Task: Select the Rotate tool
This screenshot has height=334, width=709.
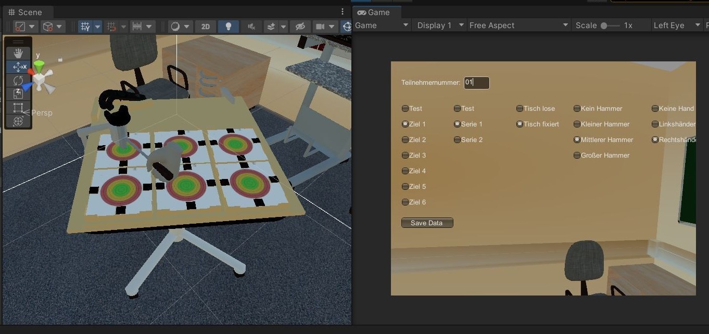Action: [18, 81]
